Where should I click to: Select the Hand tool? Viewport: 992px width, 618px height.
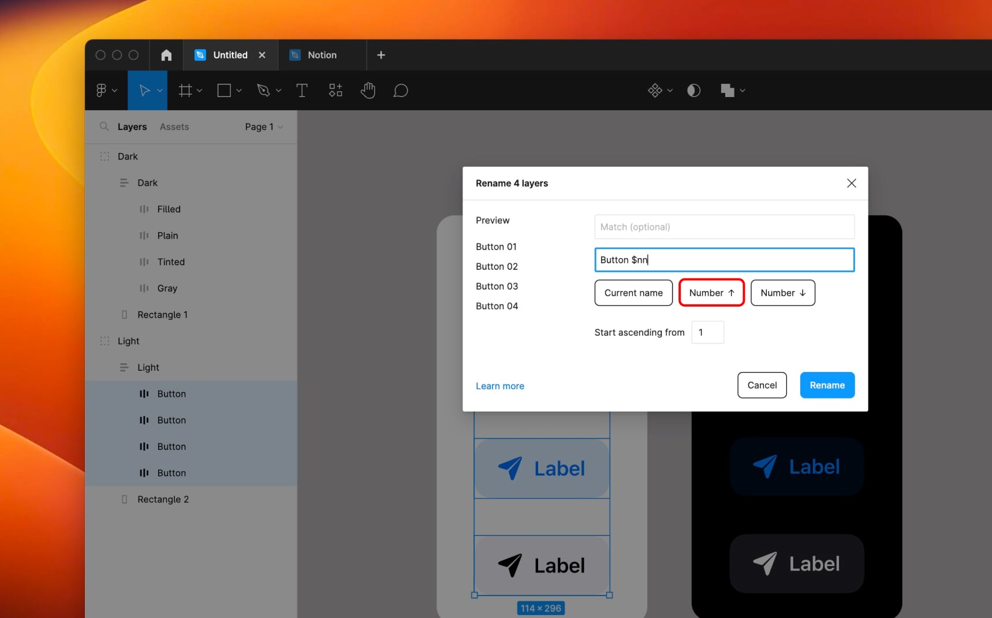coord(368,91)
